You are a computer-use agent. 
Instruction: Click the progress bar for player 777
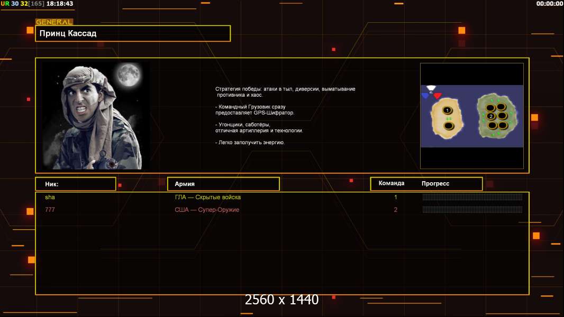pos(472,210)
